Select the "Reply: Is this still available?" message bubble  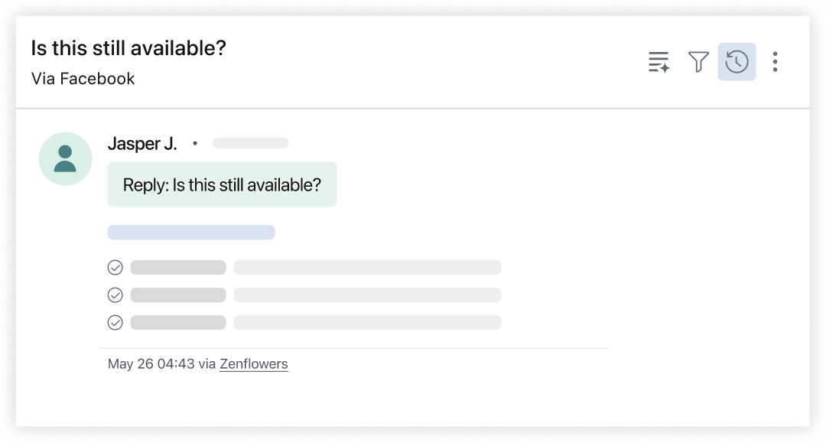coord(222,184)
